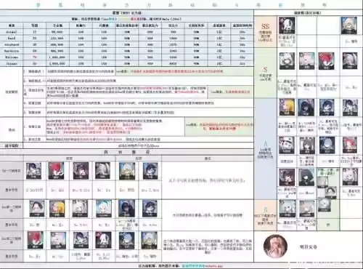363x269 pixels.
Task: Click the cream-haired blue-background portrait in SS tier
Action: [x=349, y=25]
